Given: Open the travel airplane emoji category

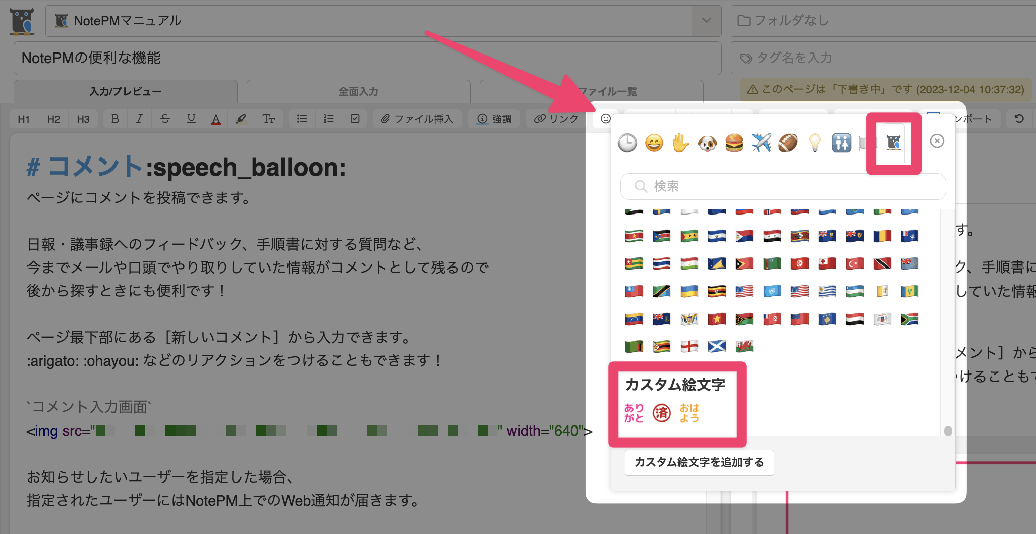Looking at the screenshot, I should 761,143.
